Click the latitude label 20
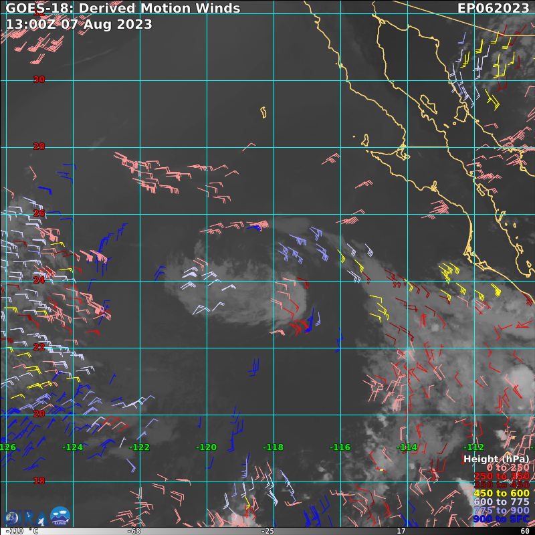This screenshot has height=535, width=535. 39,414
